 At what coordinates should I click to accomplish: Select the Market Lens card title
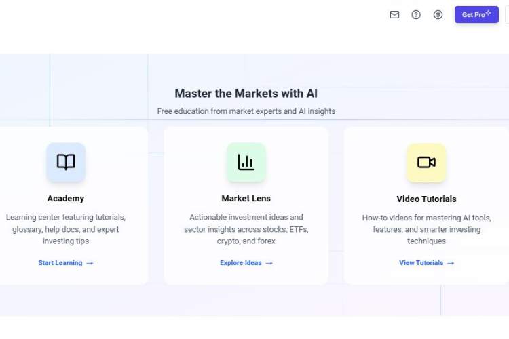pyautogui.click(x=246, y=199)
